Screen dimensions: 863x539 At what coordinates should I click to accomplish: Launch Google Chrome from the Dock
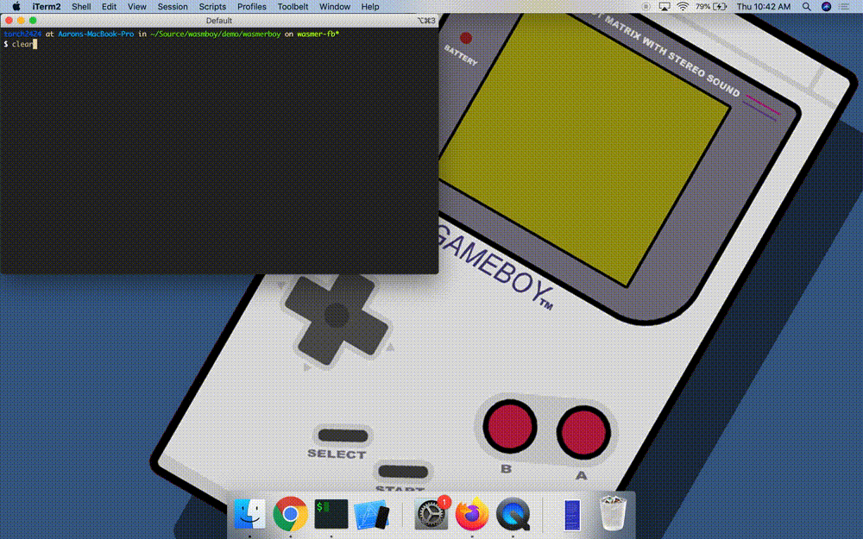point(290,514)
